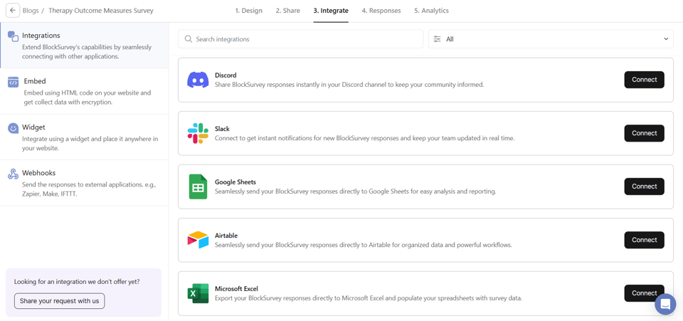Screen dimensions: 683x321
Task: Open the 4. Responses tab
Action: coord(381,11)
